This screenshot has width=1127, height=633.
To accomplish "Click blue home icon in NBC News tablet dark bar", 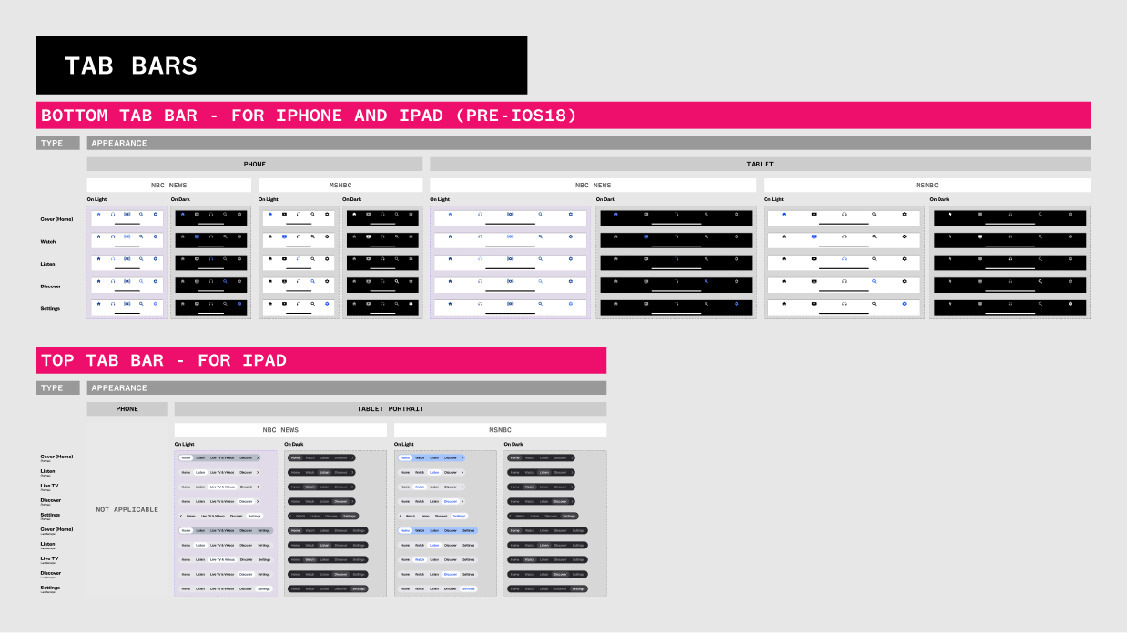I will [615, 214].
